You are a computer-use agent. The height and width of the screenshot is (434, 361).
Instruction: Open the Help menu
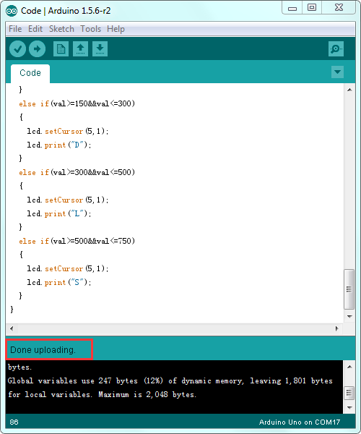116,29
